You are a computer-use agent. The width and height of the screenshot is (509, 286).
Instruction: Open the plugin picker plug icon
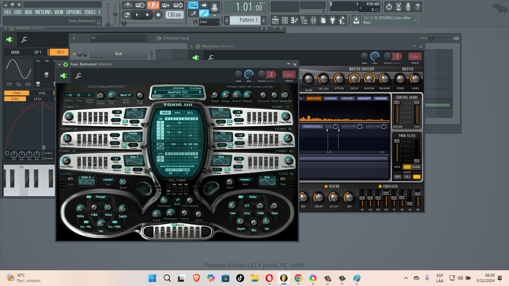tap(332, 20)
